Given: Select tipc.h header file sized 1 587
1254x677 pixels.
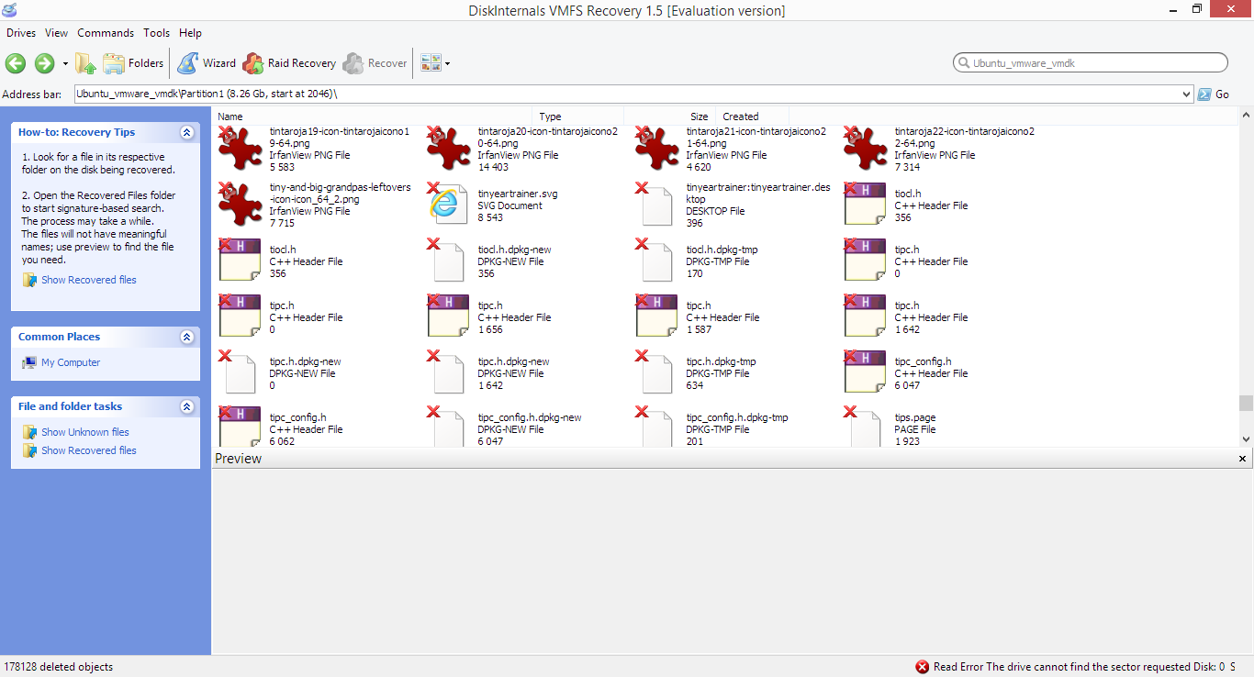Looking at the screenshot, I should (656, 316).
